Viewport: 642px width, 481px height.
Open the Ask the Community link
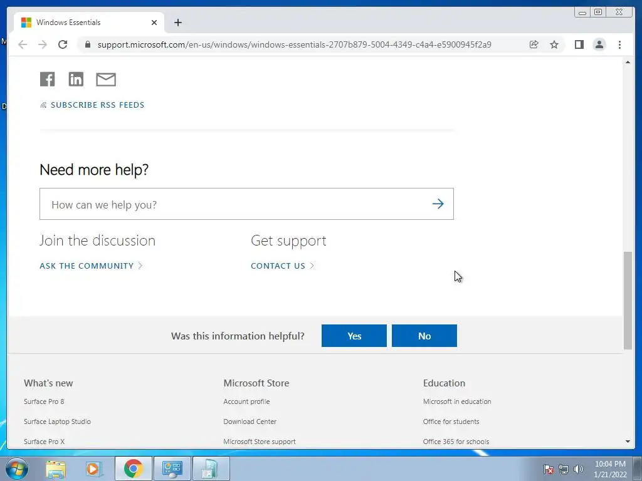pyautogui.click(x=91, y=266)
